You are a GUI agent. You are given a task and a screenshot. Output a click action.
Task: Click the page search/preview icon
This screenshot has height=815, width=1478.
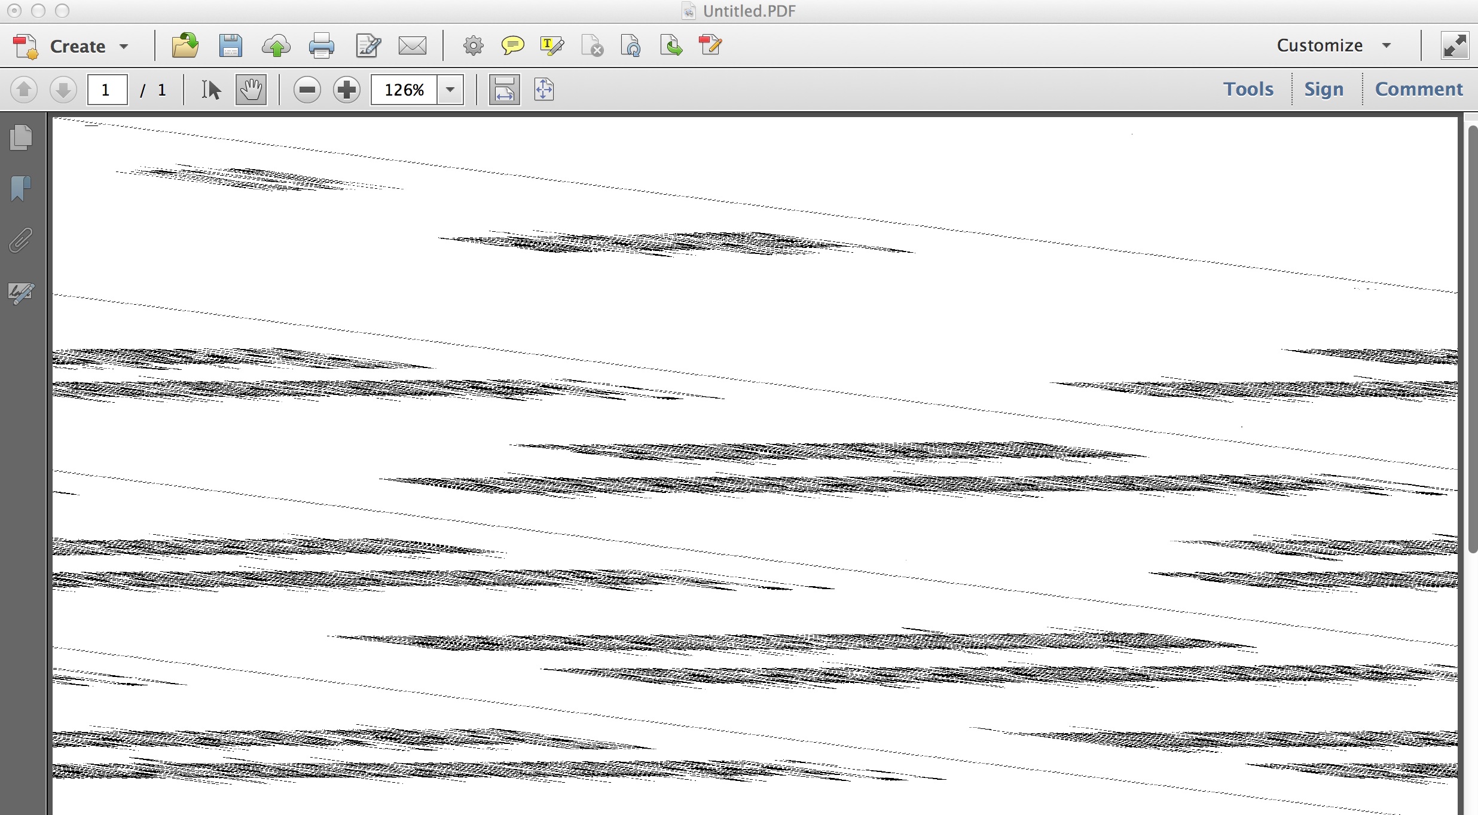click(631, 45)
